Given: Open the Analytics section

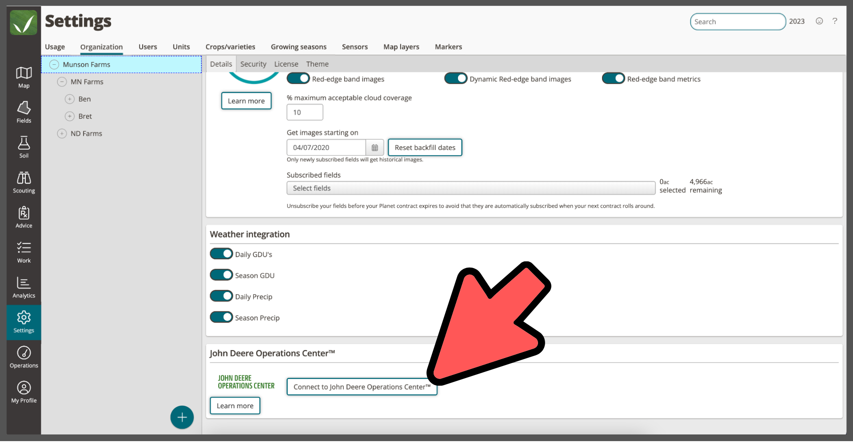Looking at the screenshot, I should (24, 288).
